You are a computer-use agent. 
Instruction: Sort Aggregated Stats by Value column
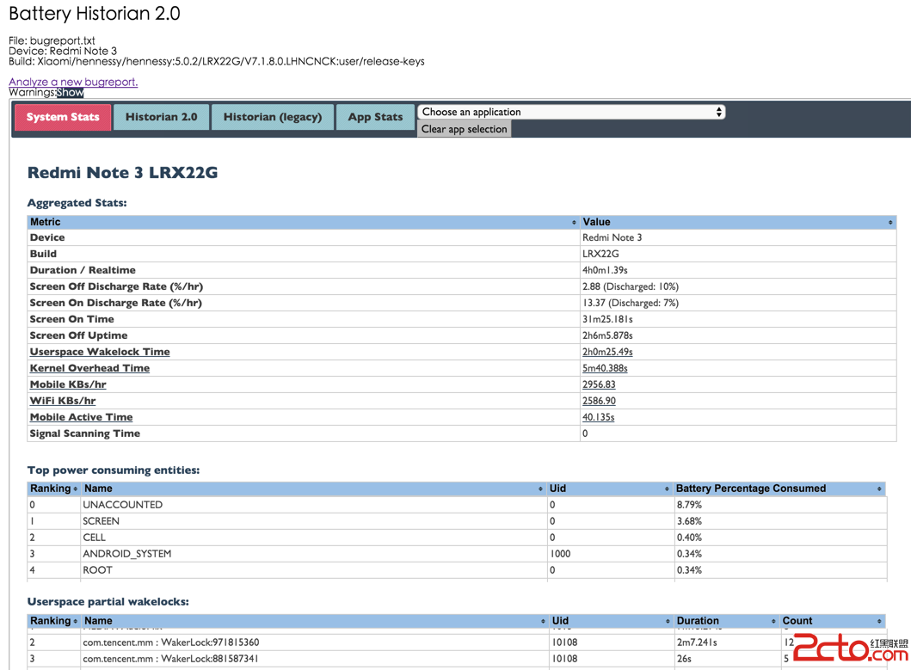(x=738, y=222)
